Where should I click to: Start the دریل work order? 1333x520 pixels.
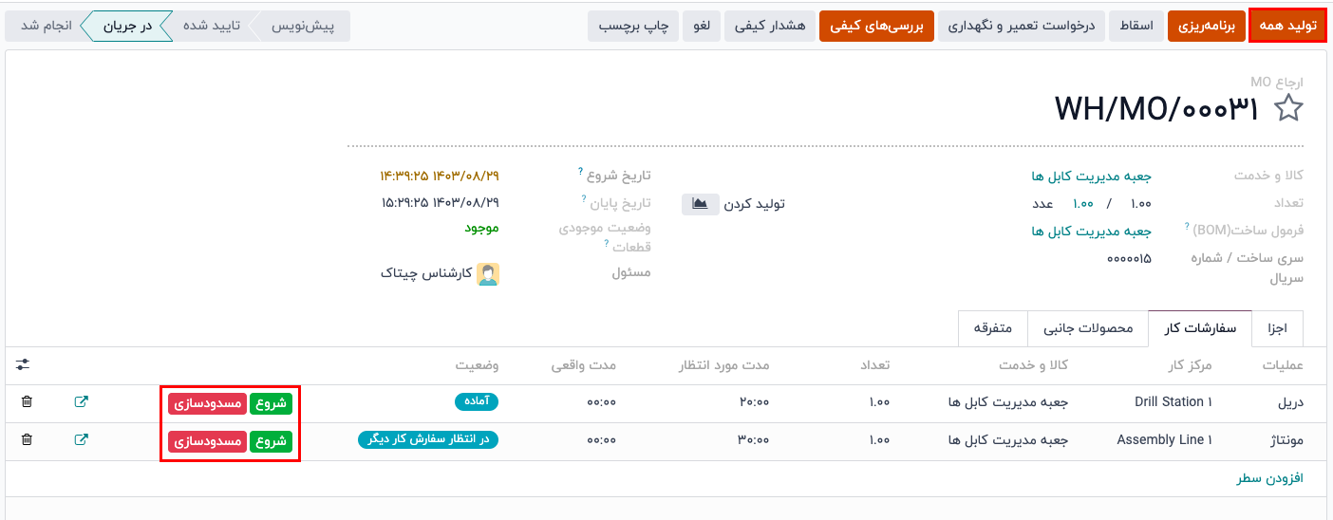tap(271, 403)
